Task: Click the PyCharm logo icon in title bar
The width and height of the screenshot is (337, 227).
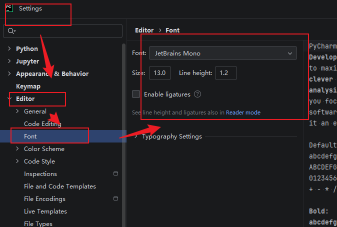Action: coord(9,8)
